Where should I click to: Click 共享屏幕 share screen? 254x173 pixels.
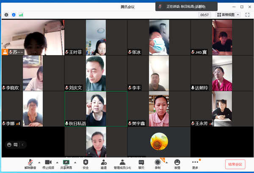tap(66, 164)
